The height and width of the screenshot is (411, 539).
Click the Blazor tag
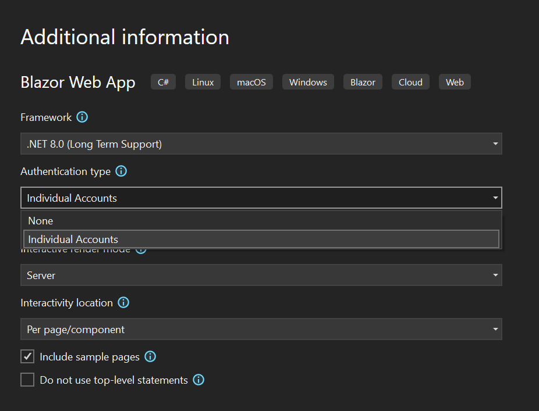click(x=363, y=82)
